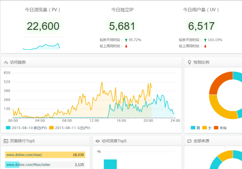Click the 12:00 axis label on trend chart
Screen dimensions: 242x169
pyautogui.click(x=94, y=121)
